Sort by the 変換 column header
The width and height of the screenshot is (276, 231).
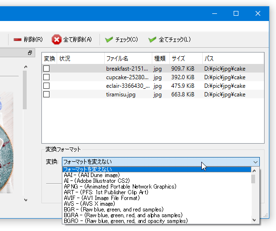coord(49,58)
